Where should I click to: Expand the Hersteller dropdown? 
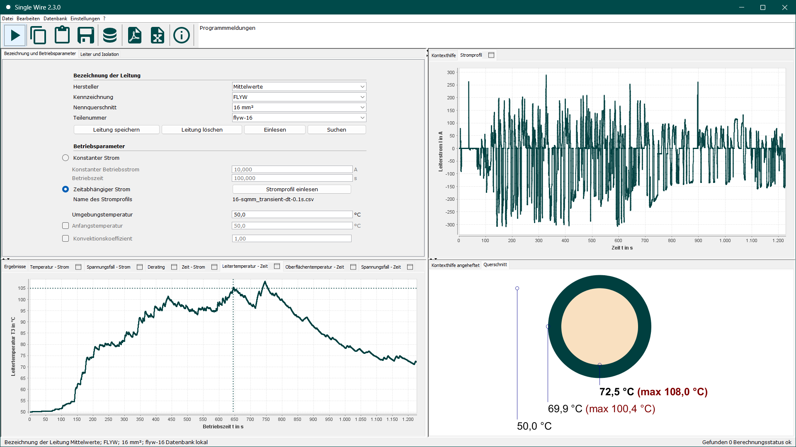pos(299,87)
